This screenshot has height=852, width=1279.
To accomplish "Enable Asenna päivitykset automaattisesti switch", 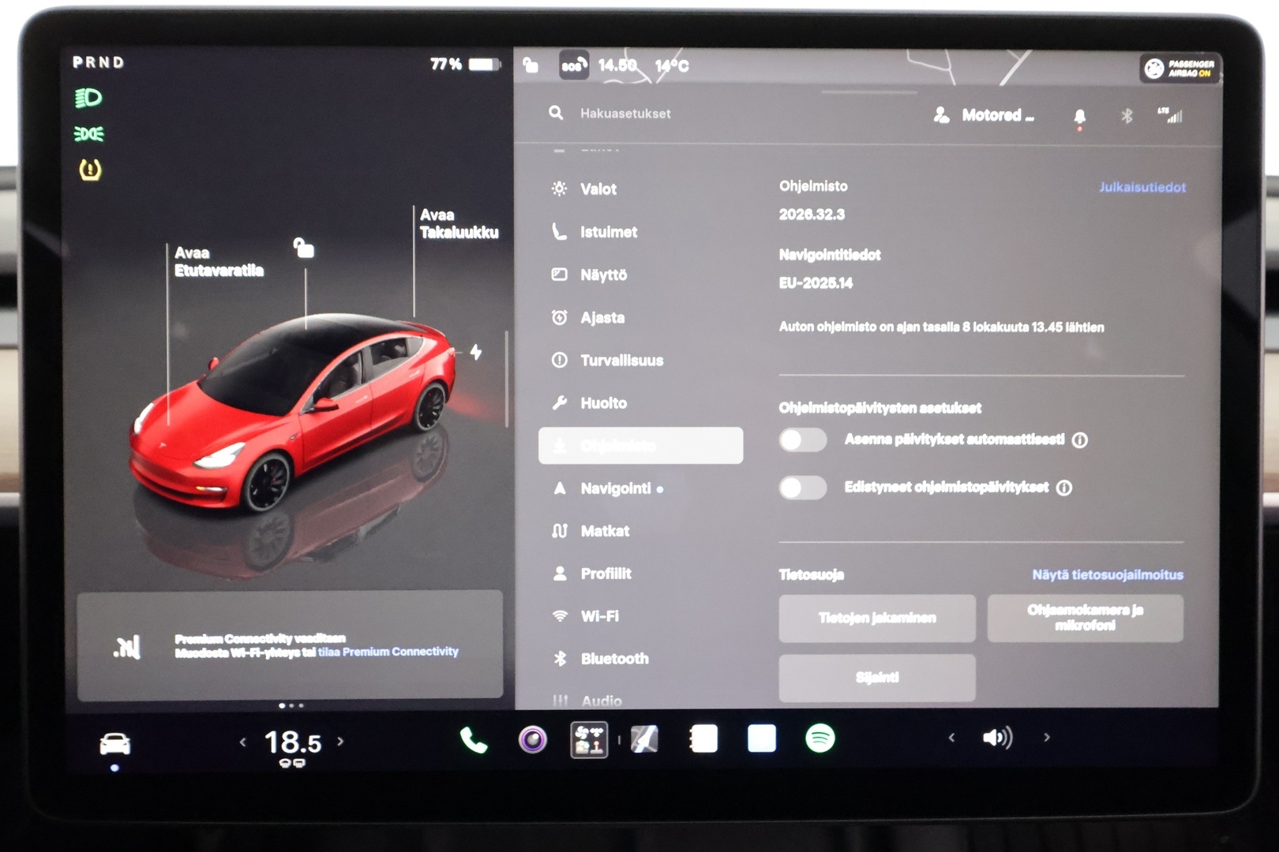I will pyautogui.click(x=803, y=439).
